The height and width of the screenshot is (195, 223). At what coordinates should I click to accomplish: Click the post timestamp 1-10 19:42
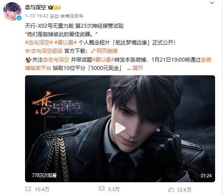(x=36, y=16)
